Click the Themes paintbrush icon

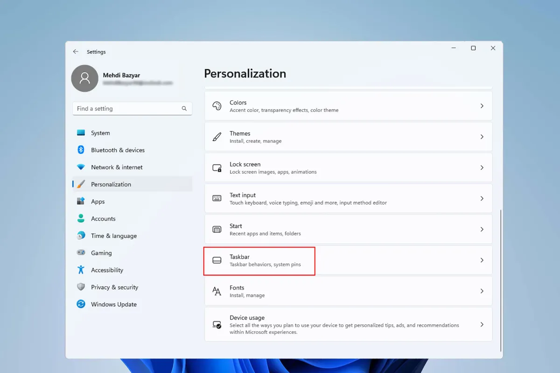[217, 137]
